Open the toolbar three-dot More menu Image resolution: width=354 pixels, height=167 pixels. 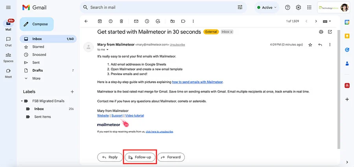pyautogui.click(x=193, y=21)
